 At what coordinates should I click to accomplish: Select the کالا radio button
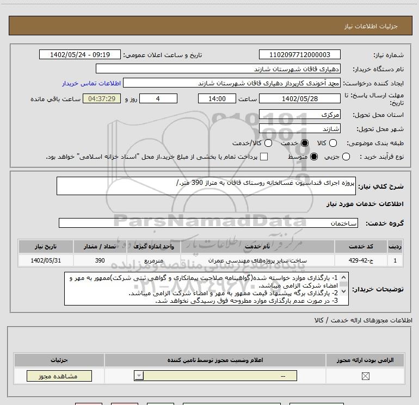[x=332, y=143]
